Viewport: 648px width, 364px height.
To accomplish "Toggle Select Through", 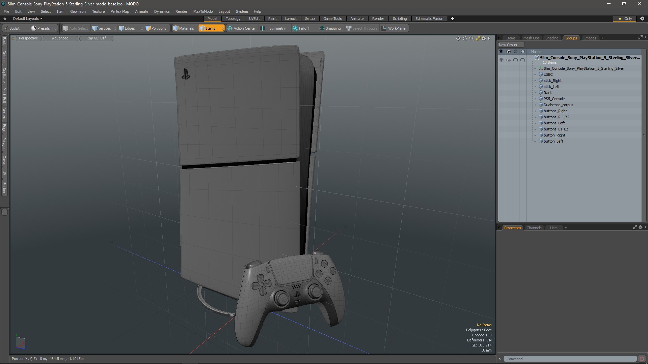I will tap(361, 28).
